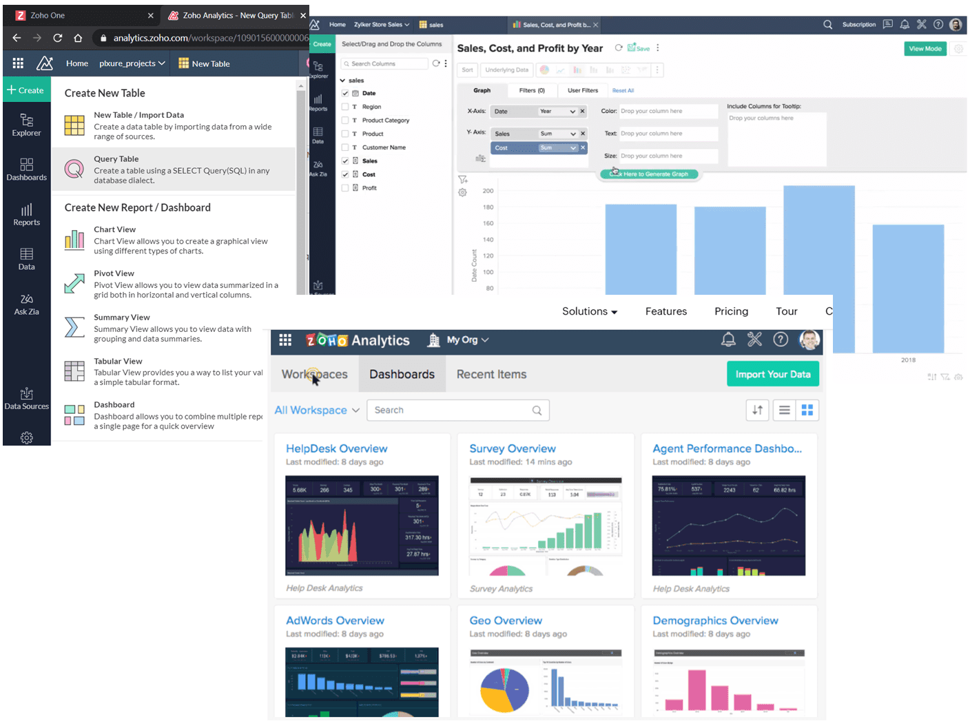
Task: Open the pixure_projects workspace dropdown
Action: pyautogui.click(x=132, y=63)
